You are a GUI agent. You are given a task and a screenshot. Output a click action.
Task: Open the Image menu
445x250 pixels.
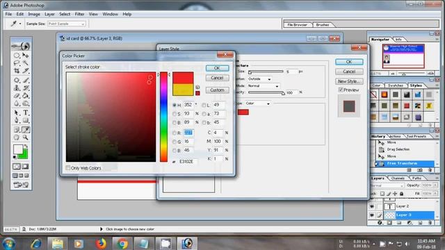click(x=34, y=14)
